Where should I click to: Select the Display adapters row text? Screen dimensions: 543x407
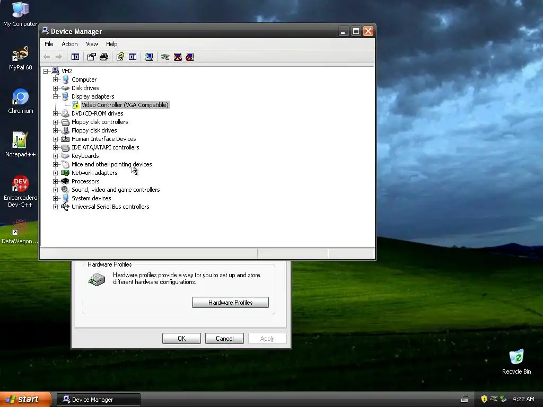coord(93,96)
